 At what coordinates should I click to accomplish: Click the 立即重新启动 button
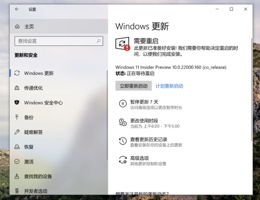[133, 86]
